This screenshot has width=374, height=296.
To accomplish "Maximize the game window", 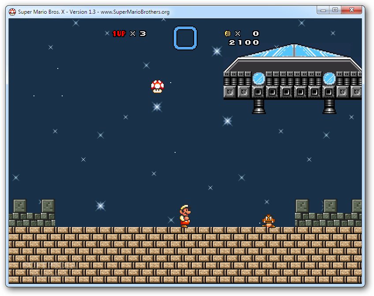I will click(335, 10).
